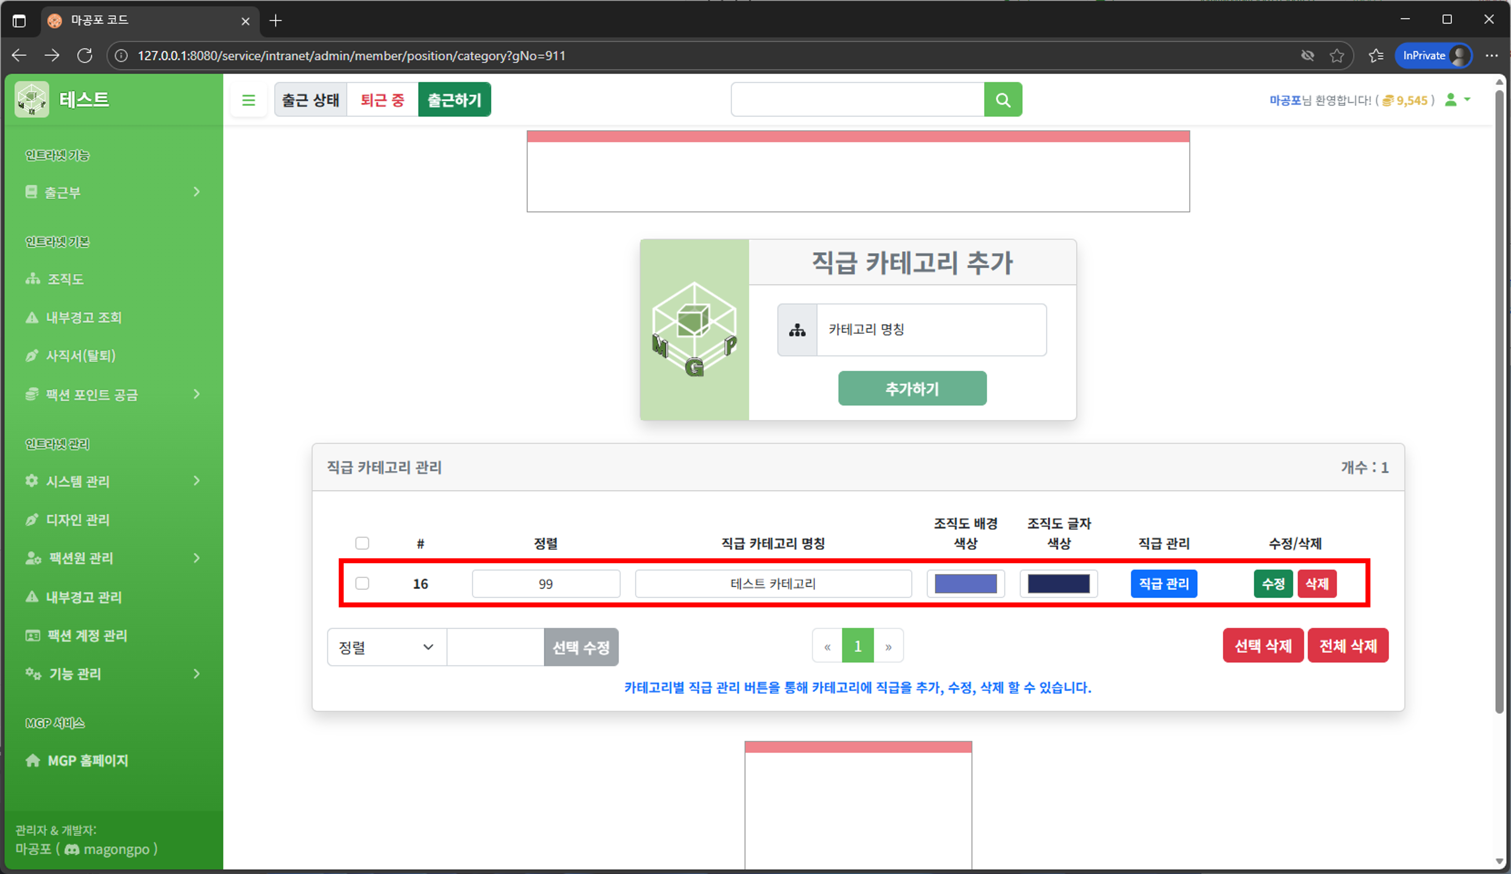Toggle the select-all checkbox in table header
This screenshot has height=874, width=1511.
point(362,542)
